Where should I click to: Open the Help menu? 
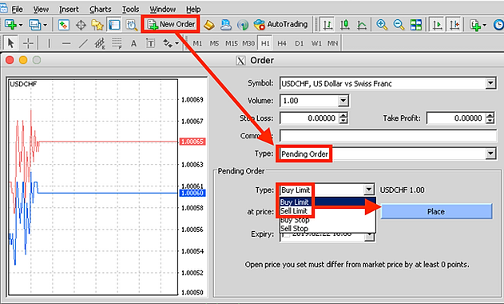click(x=193, y=10)
